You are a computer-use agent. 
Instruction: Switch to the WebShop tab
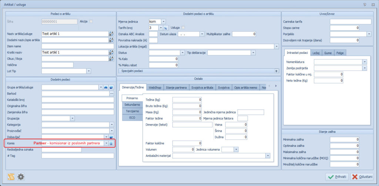155,88
